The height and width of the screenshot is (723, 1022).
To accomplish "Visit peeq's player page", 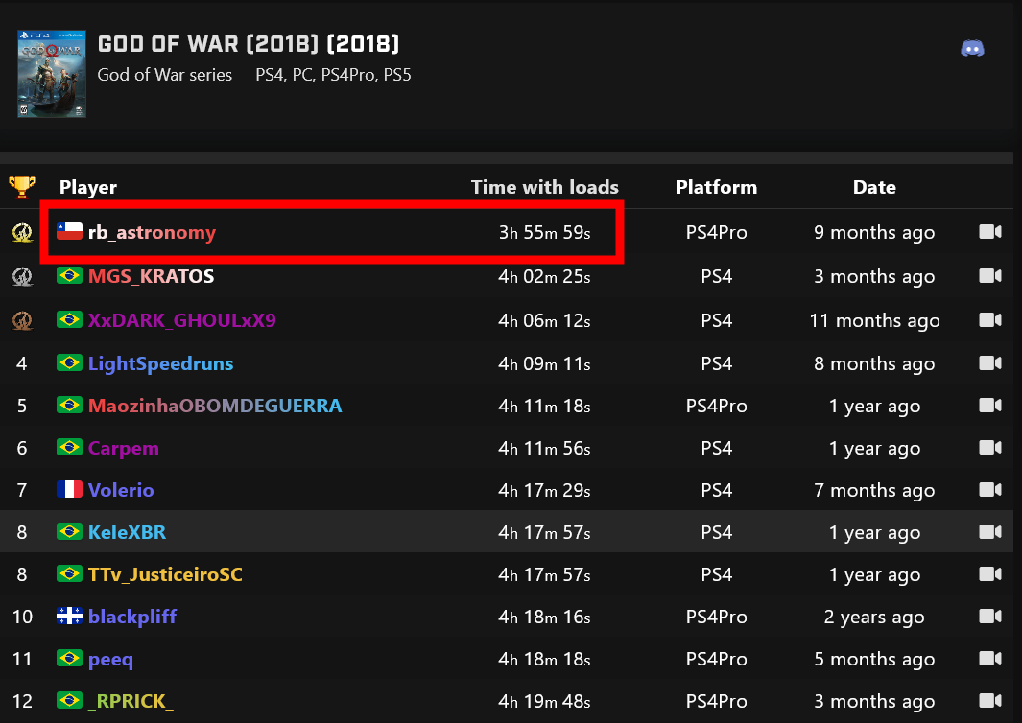I will [x=110, y=660].
